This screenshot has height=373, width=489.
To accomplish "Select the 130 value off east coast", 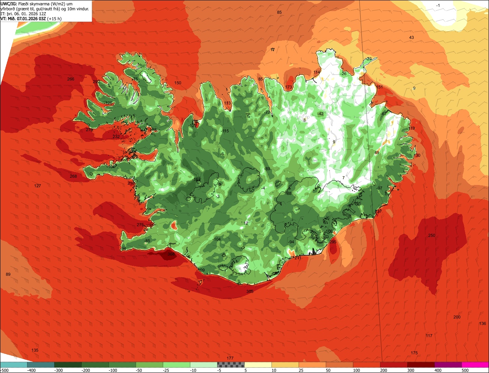I will coord(417,155).
